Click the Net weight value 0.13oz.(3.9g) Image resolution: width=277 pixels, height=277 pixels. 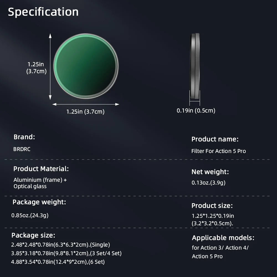(209, 183)
